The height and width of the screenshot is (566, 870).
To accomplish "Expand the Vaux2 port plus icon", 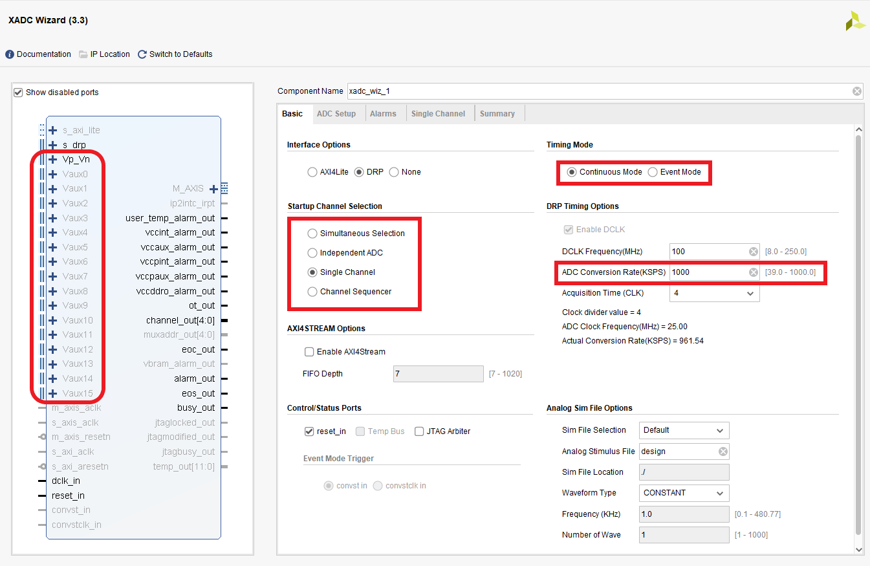I will tap(53, 203).
